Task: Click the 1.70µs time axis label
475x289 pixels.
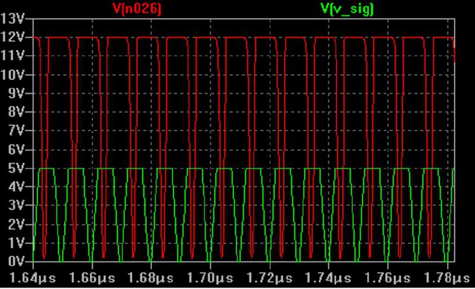Action: (x=210, y=278)
